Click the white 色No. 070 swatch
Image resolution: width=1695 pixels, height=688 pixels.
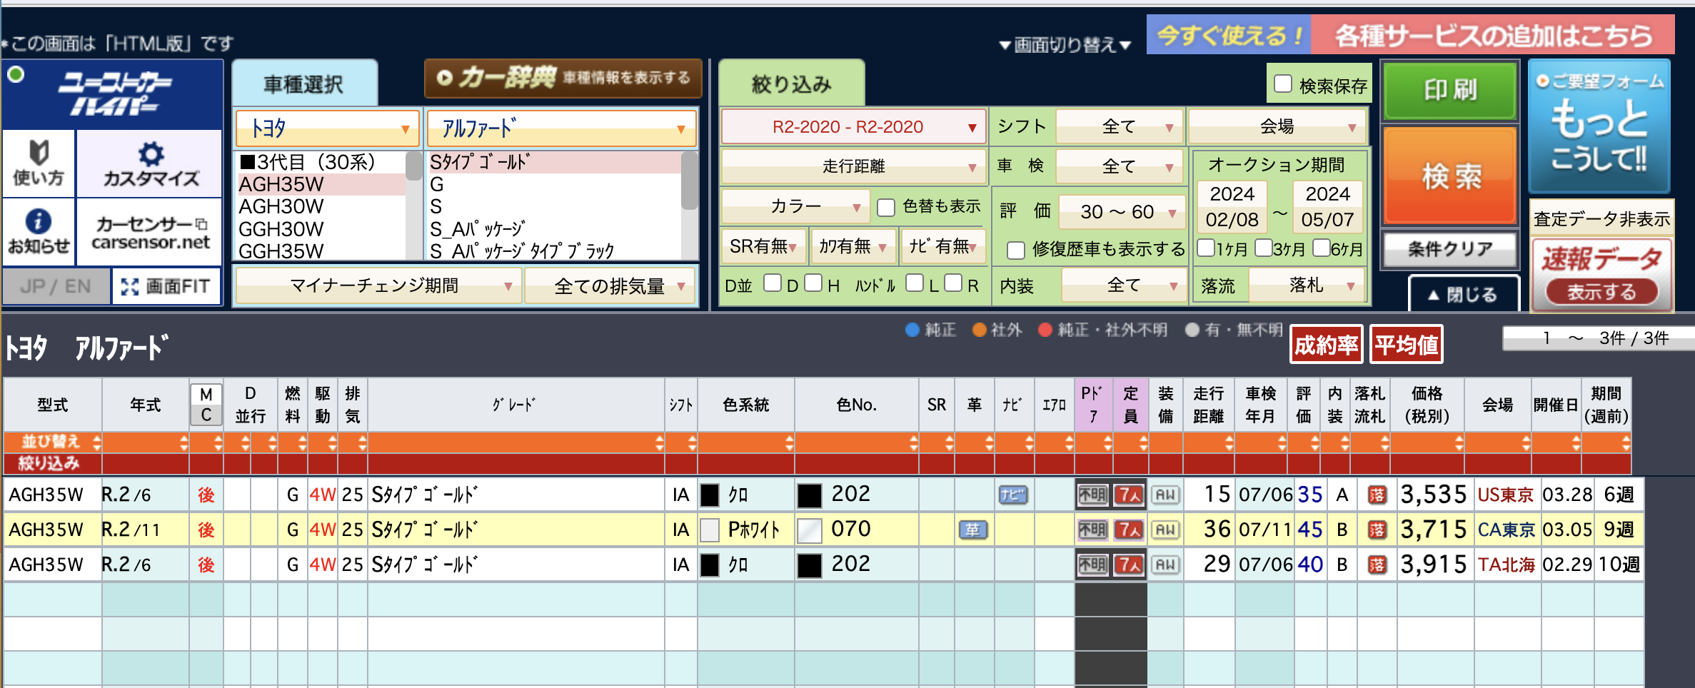(x=810, y=530)
